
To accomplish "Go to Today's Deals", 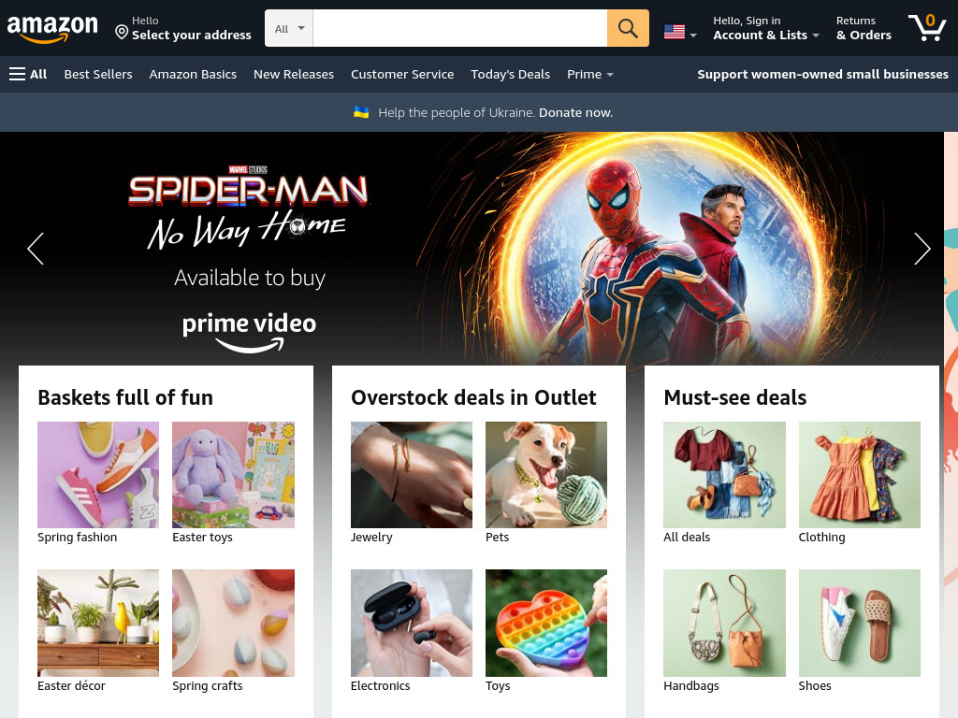I will [x=510, y=75].
